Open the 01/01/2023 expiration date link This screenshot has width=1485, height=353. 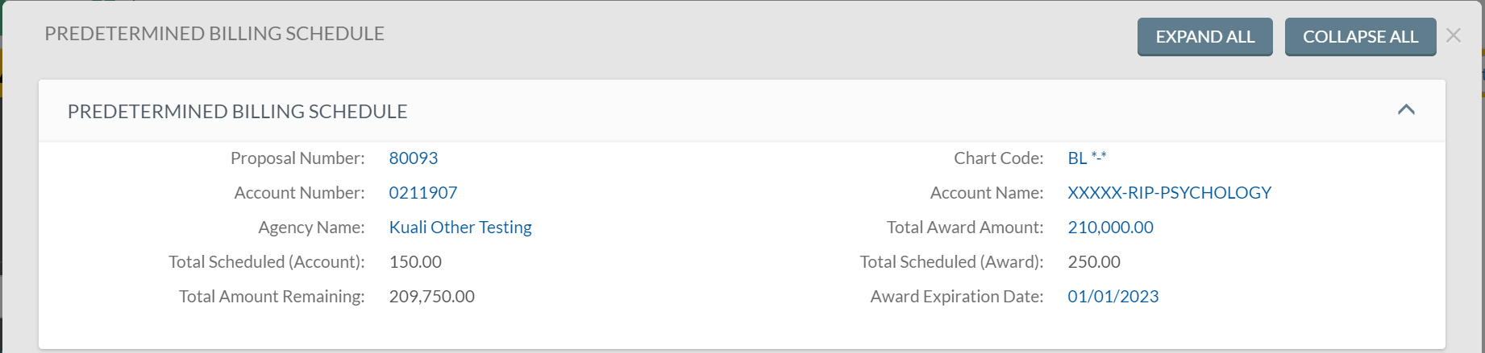click(1113, 297)
